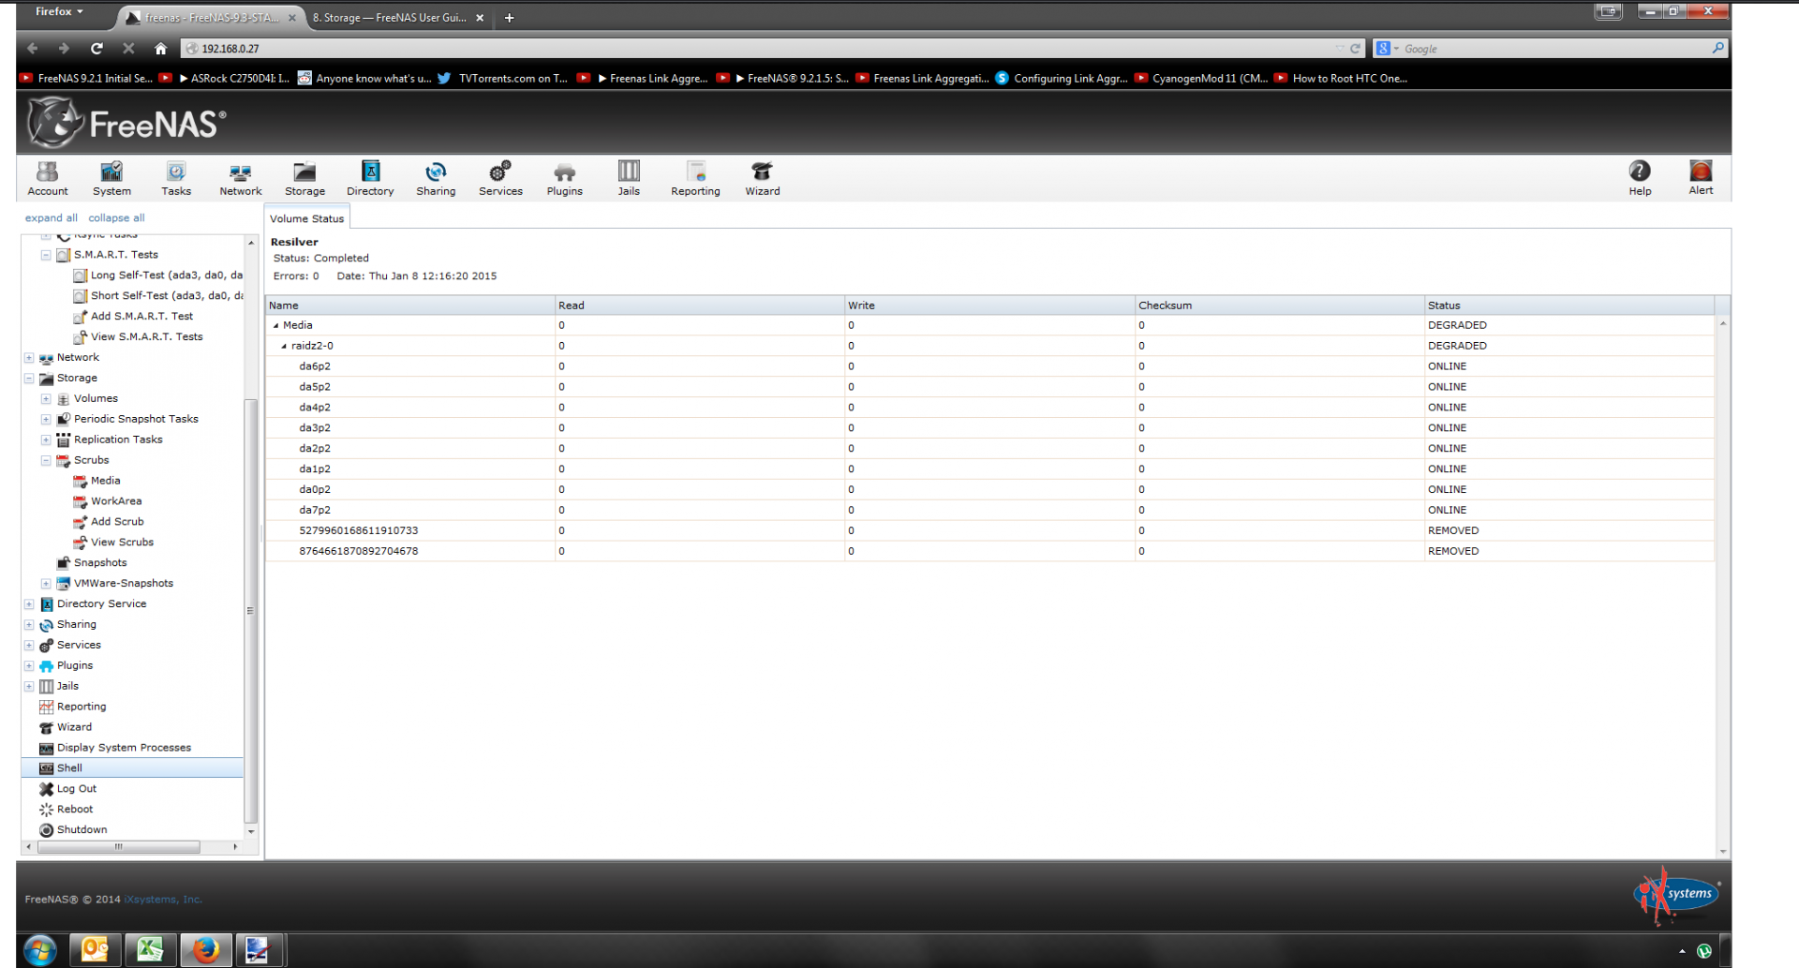Viewport: 1799px width, 968px height.
Task: Click the tree vertical scrollbar thumb
Action: (x=250, y=611)
